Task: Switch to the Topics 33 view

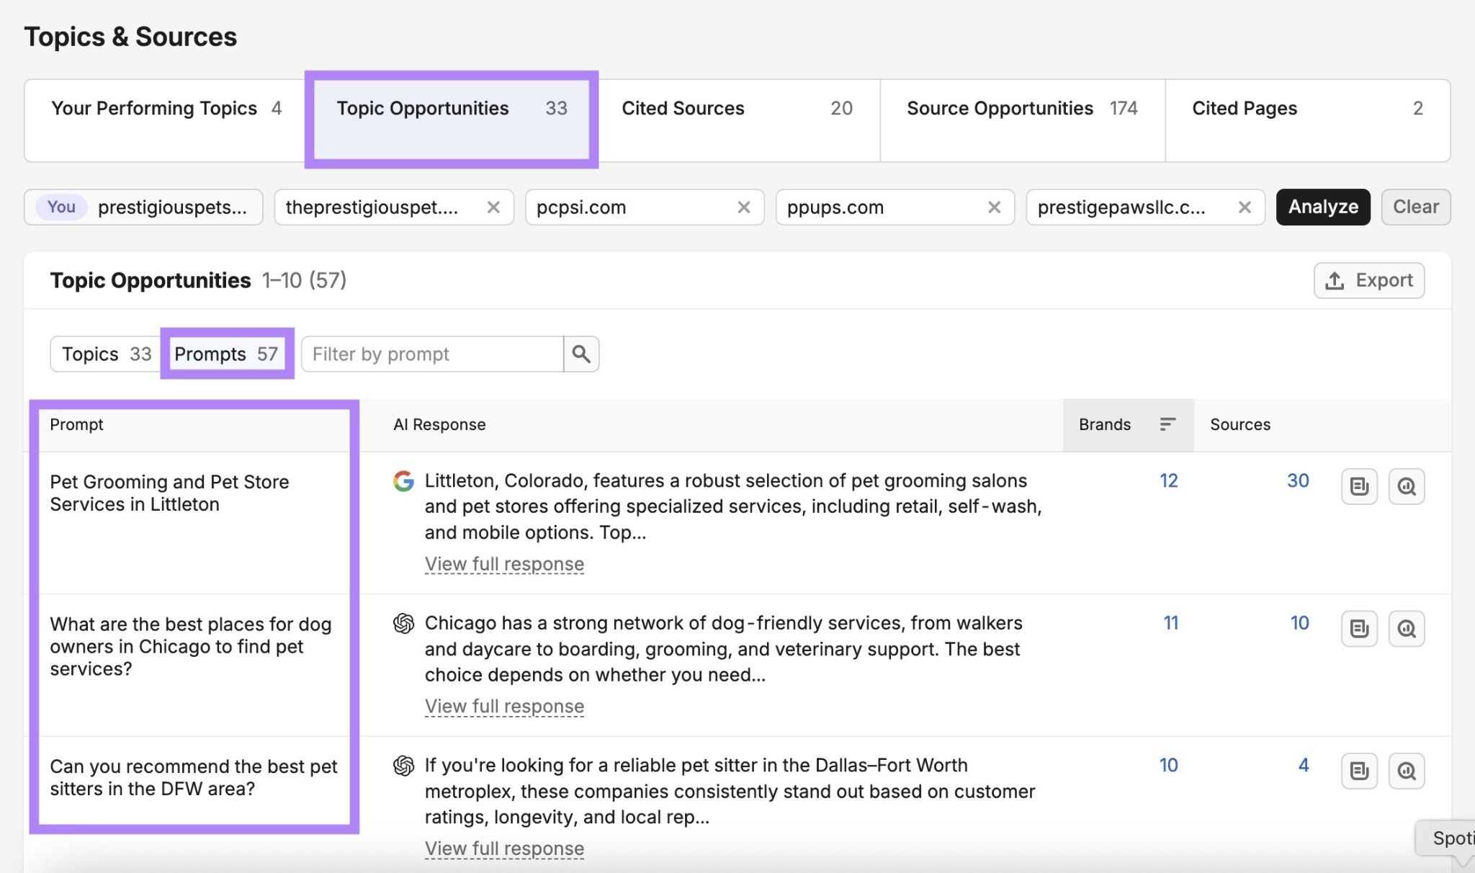Action: [x=107, y=354]
